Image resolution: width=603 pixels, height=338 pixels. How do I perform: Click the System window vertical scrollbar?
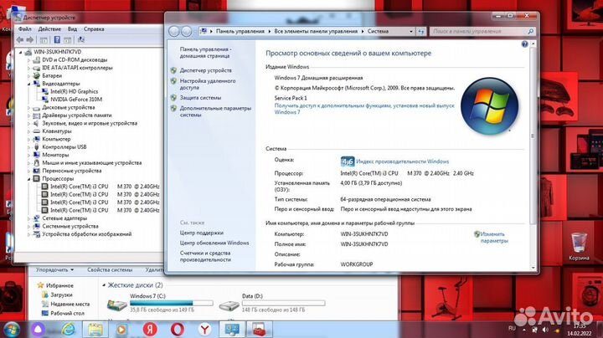[x=533, y=136]
